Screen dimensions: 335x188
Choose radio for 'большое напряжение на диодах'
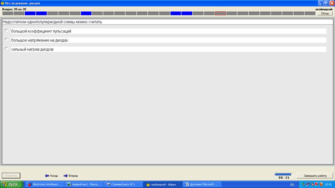tap(6, 39)
